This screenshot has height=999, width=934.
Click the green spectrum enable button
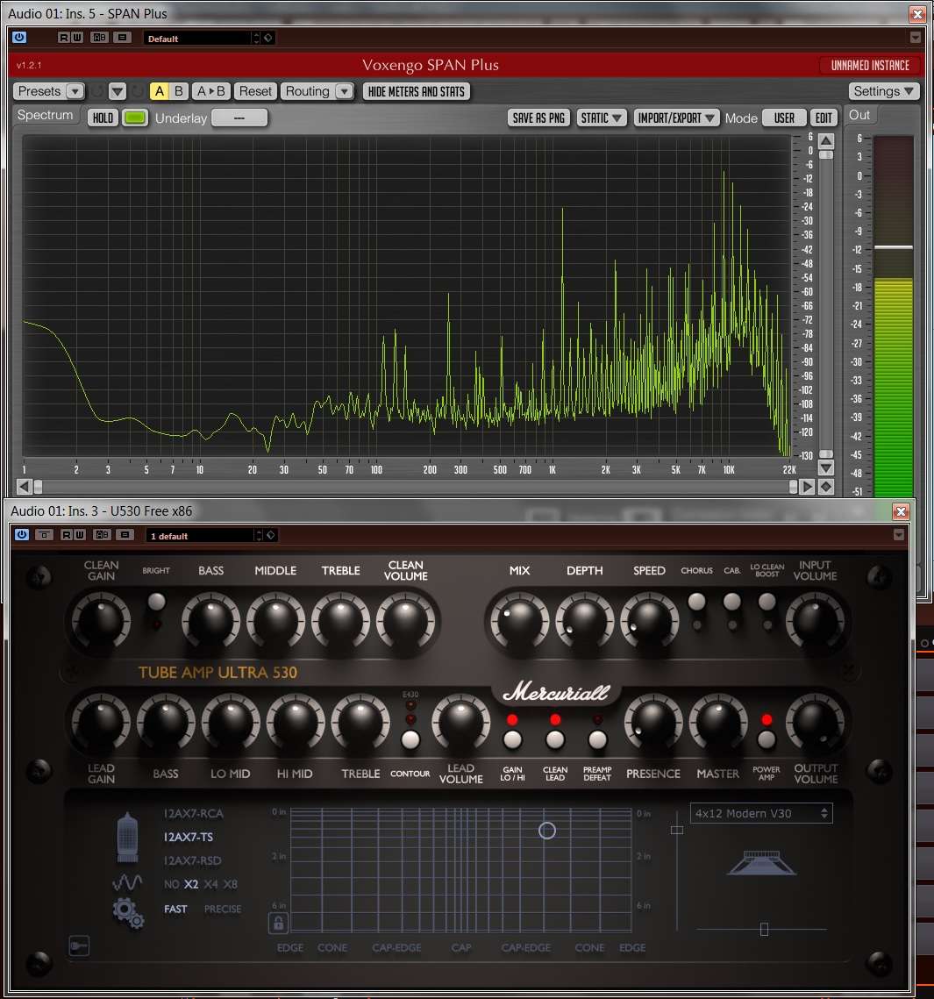[x=135, y=118]
